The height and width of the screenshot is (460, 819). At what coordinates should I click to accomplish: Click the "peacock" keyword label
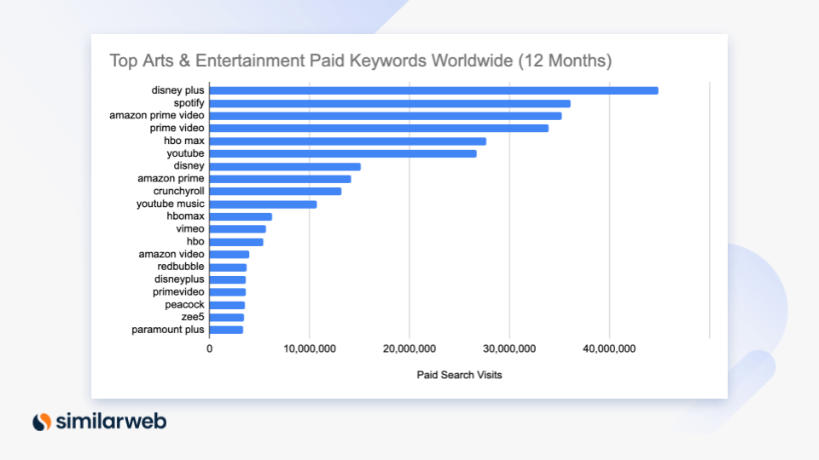184,305
